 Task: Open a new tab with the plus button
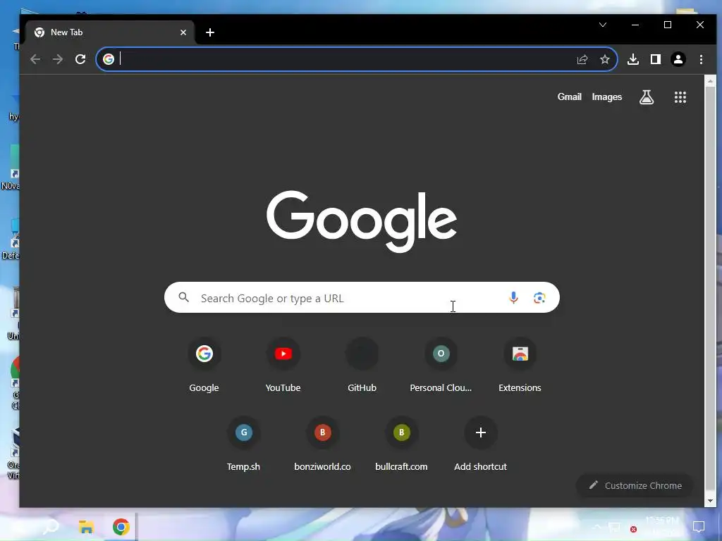click(x=210, y=32)
